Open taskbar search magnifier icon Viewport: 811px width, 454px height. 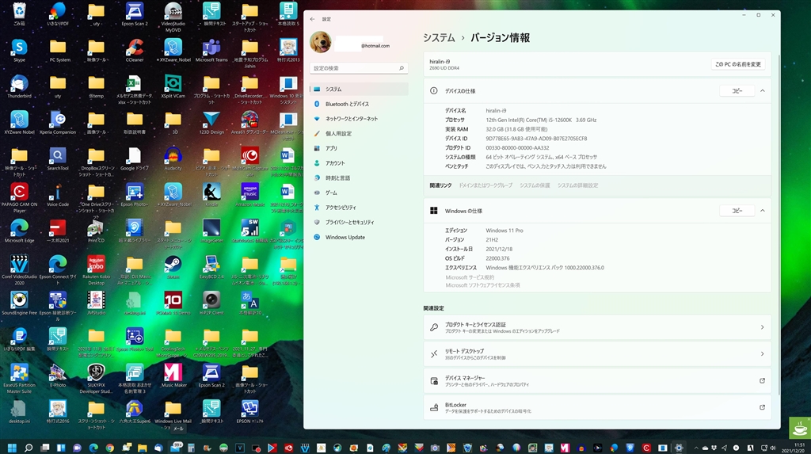click(x=29, y=448)
